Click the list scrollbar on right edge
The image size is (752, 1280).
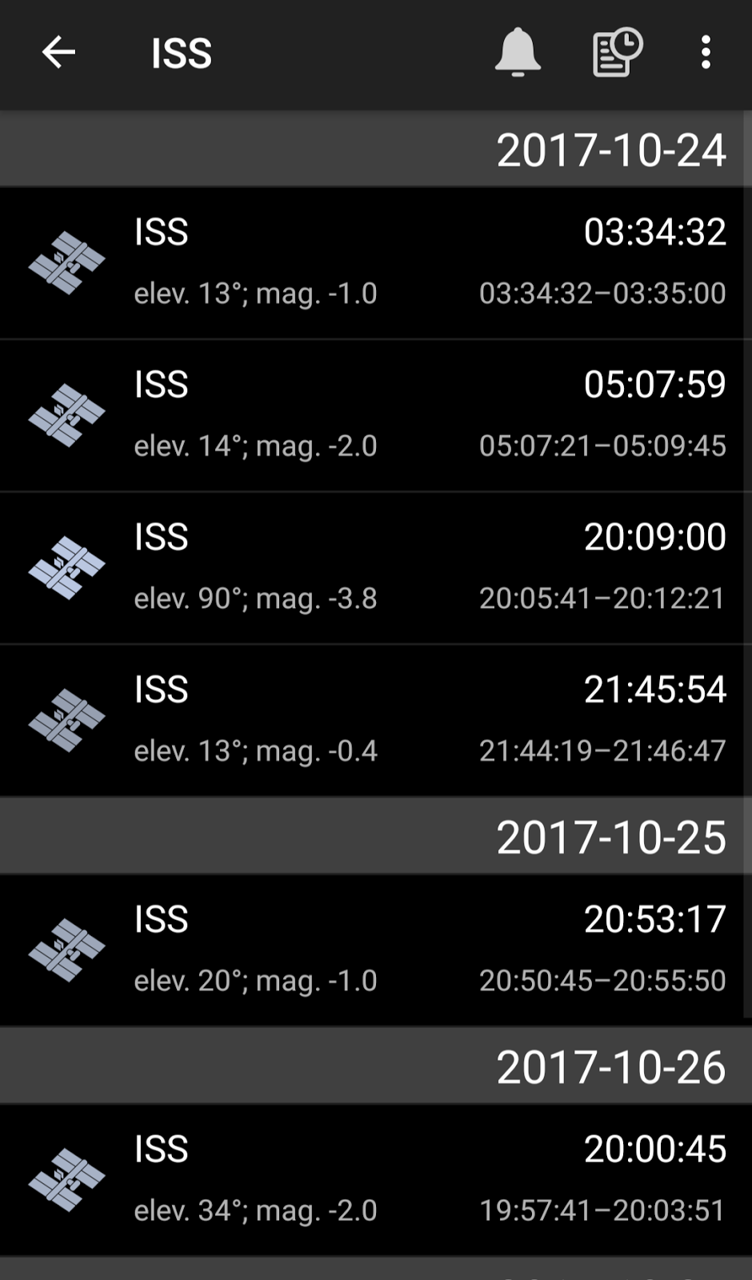click(x=747, y=560)
